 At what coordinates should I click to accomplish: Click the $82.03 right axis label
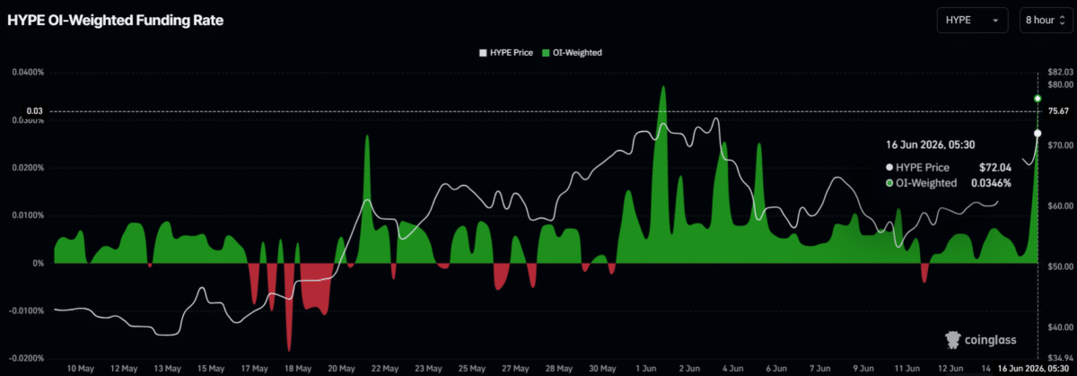(x=1060, y=72)
